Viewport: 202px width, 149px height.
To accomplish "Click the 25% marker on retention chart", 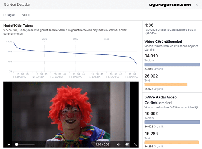I will (44, 39).
